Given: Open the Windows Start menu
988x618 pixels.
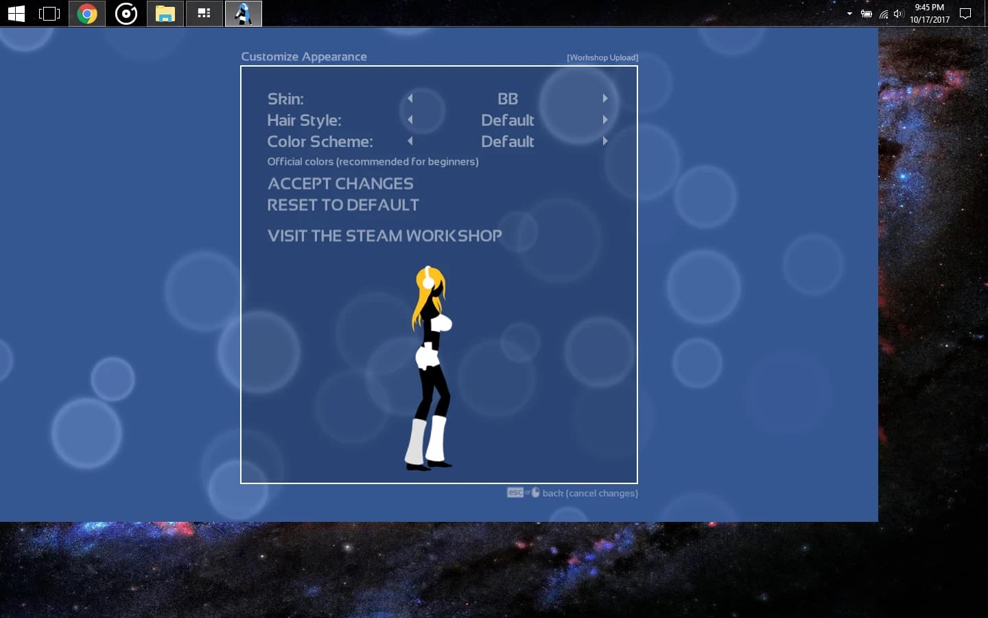Looking at the screenshot, I should [16, 13].
